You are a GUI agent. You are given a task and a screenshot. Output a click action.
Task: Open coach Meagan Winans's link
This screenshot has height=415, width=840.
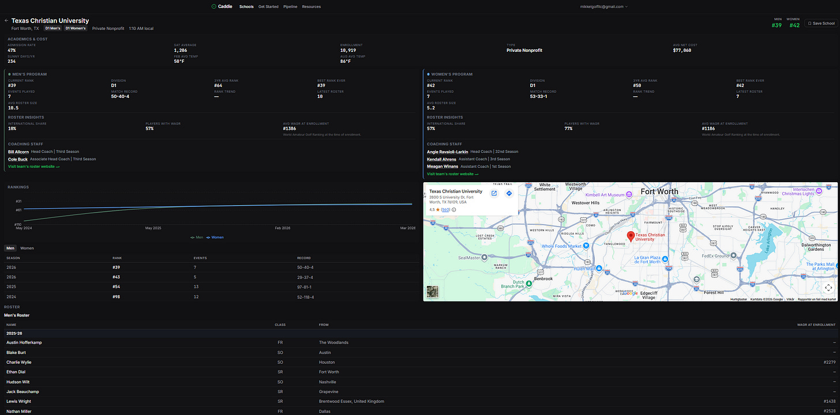tap(442, 167)
